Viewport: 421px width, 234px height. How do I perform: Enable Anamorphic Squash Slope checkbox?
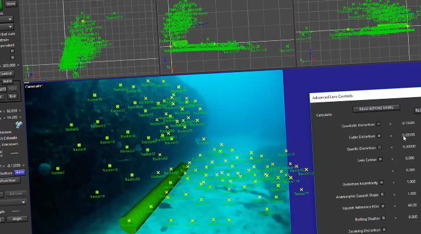(382, 194)
